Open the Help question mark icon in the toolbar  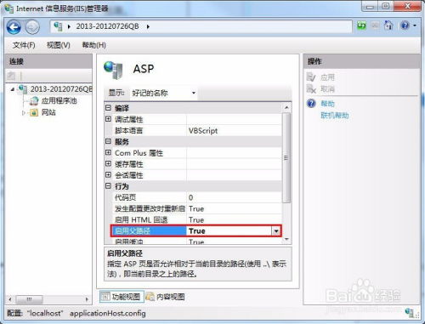point(405,26)
